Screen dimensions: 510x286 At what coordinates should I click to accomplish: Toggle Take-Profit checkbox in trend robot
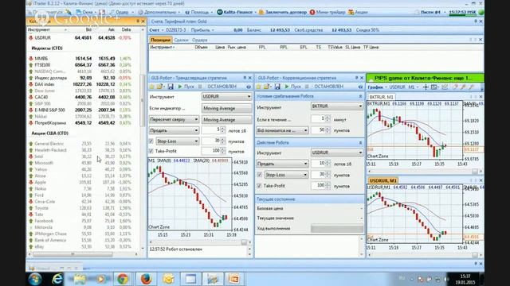tap(151, 151)
